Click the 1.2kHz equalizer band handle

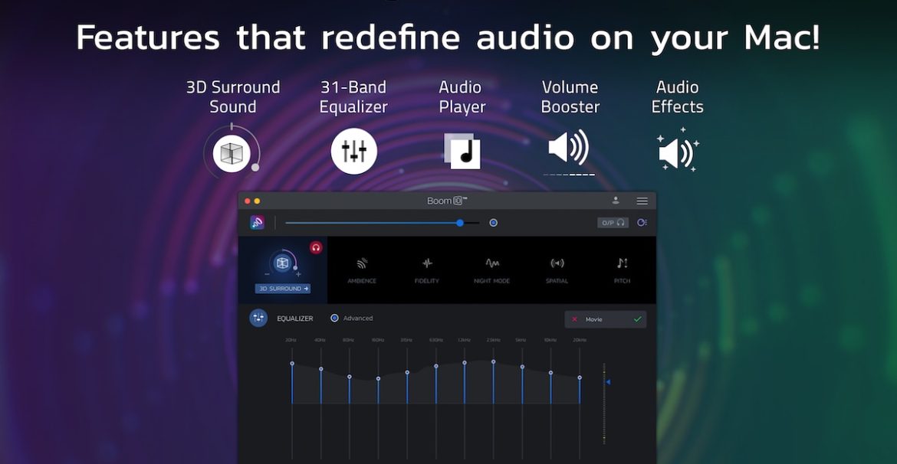pyautogui.click(x=465, y=362)
